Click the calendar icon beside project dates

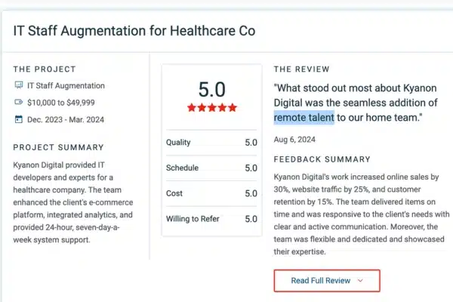[18, 119]
